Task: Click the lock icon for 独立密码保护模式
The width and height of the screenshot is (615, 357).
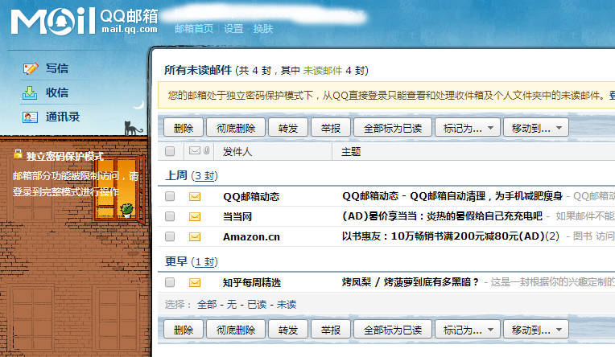Action: point(18,154)
